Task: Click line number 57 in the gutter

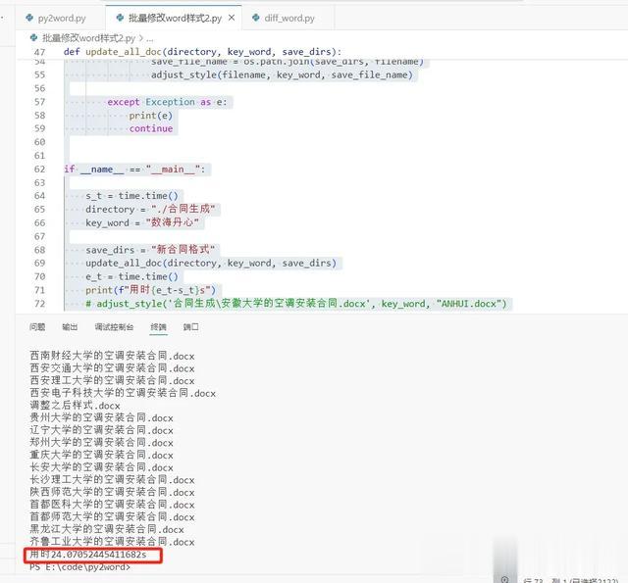Action: pyautogui.click(x=39, y=102)
